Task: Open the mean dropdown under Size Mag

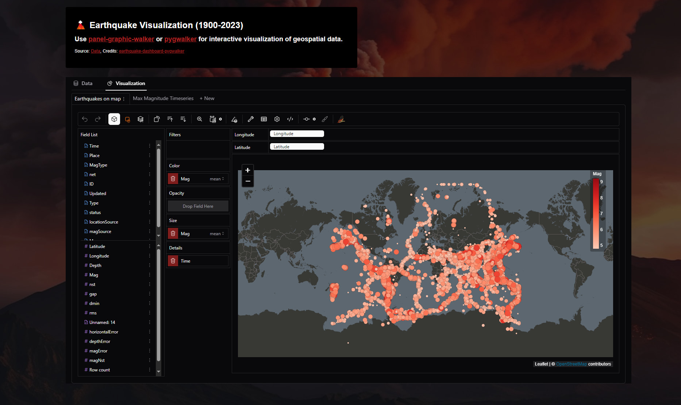Action: [x=217, y=233]
